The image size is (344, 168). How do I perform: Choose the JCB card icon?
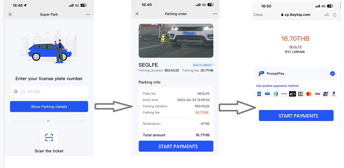pyautogui.click(x=300, y=94)
